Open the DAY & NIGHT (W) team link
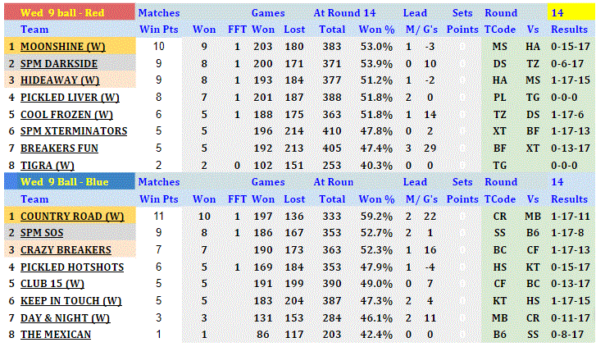This screenshot has height=347, width=596. coord(66,317)
